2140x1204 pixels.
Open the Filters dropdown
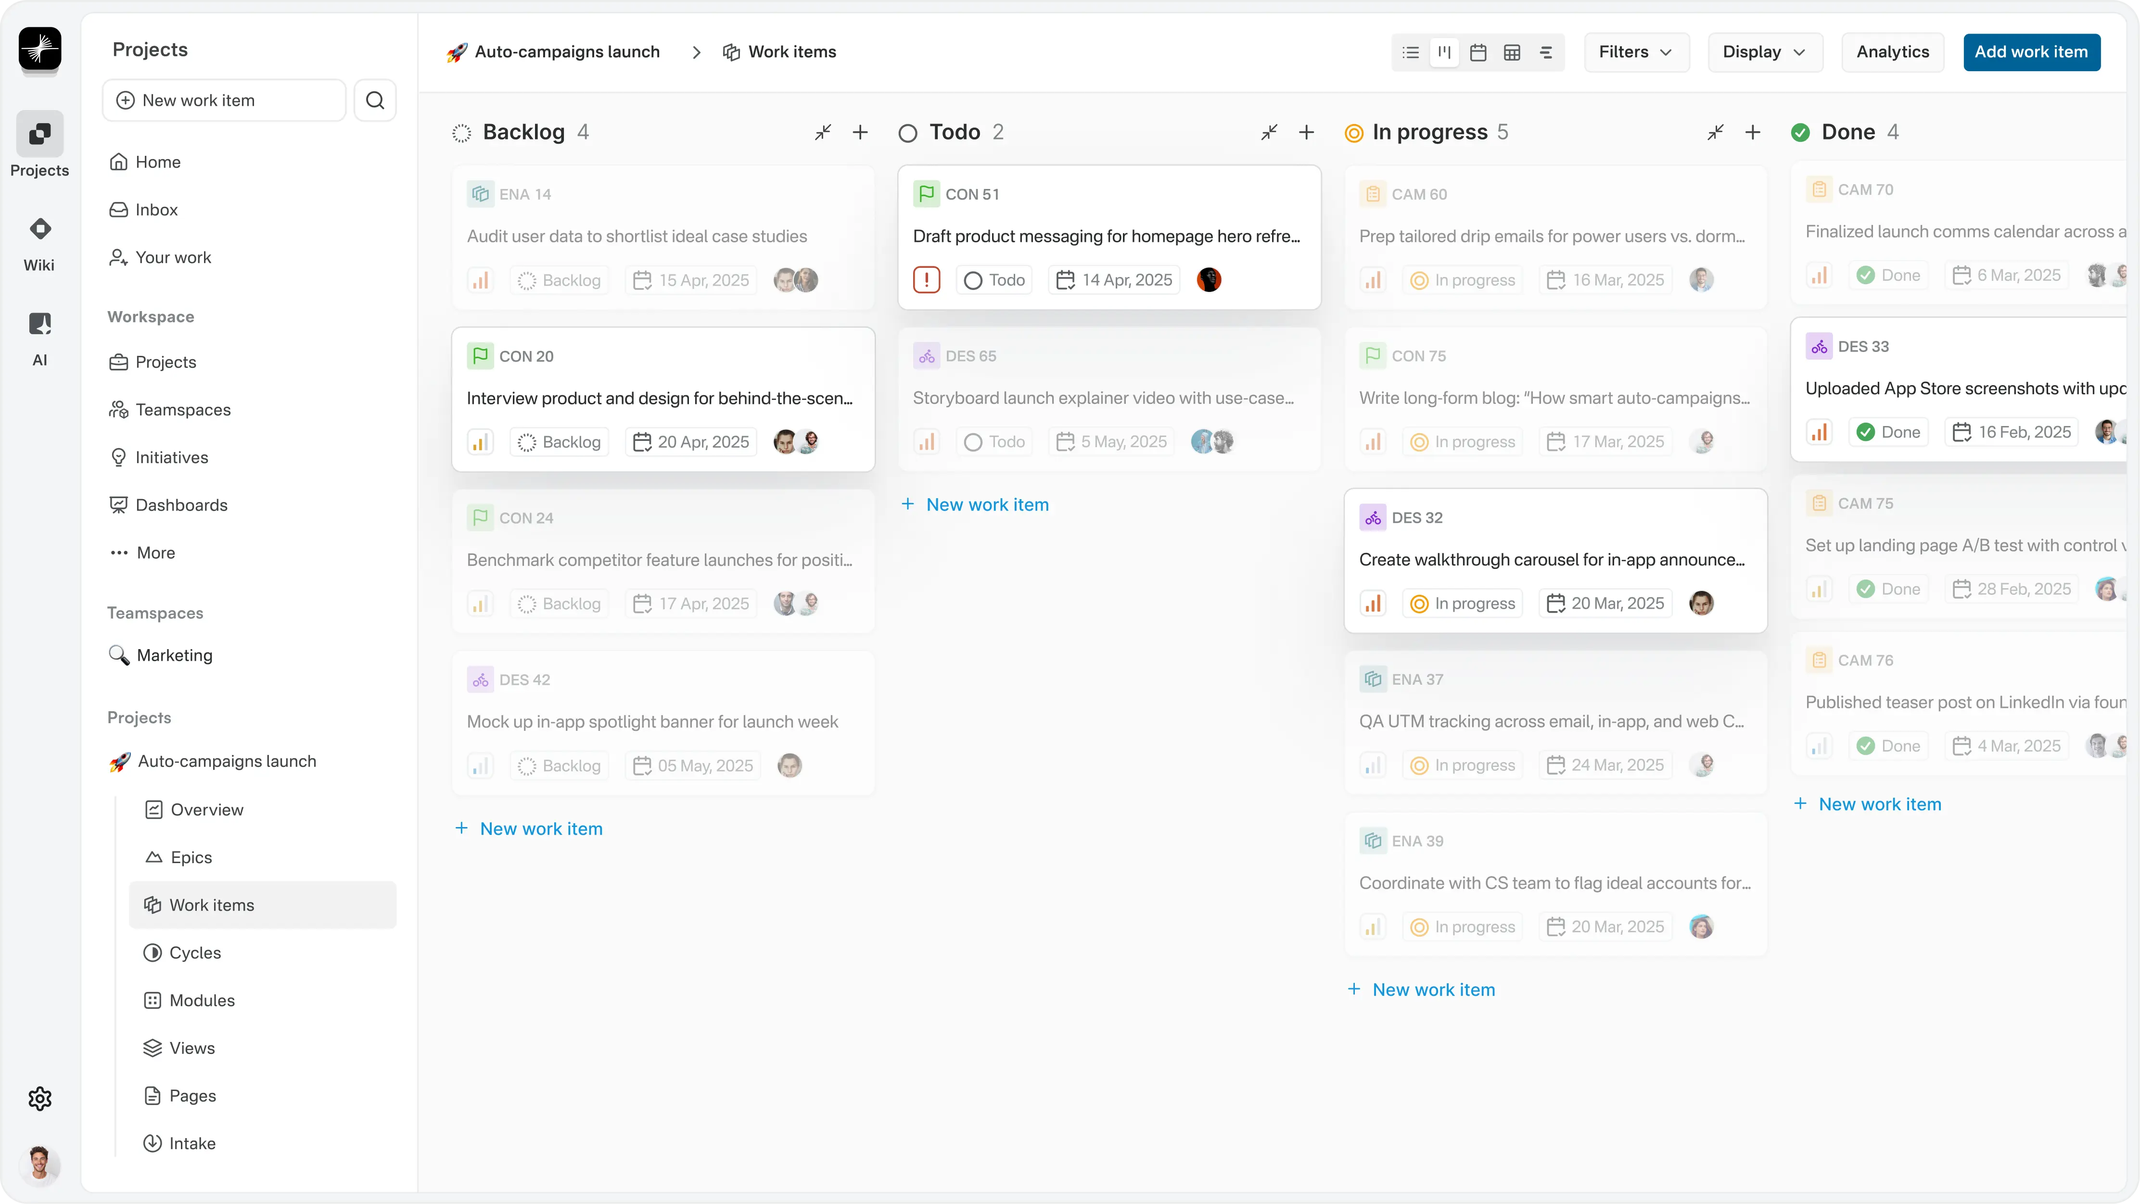point(1636,52)
